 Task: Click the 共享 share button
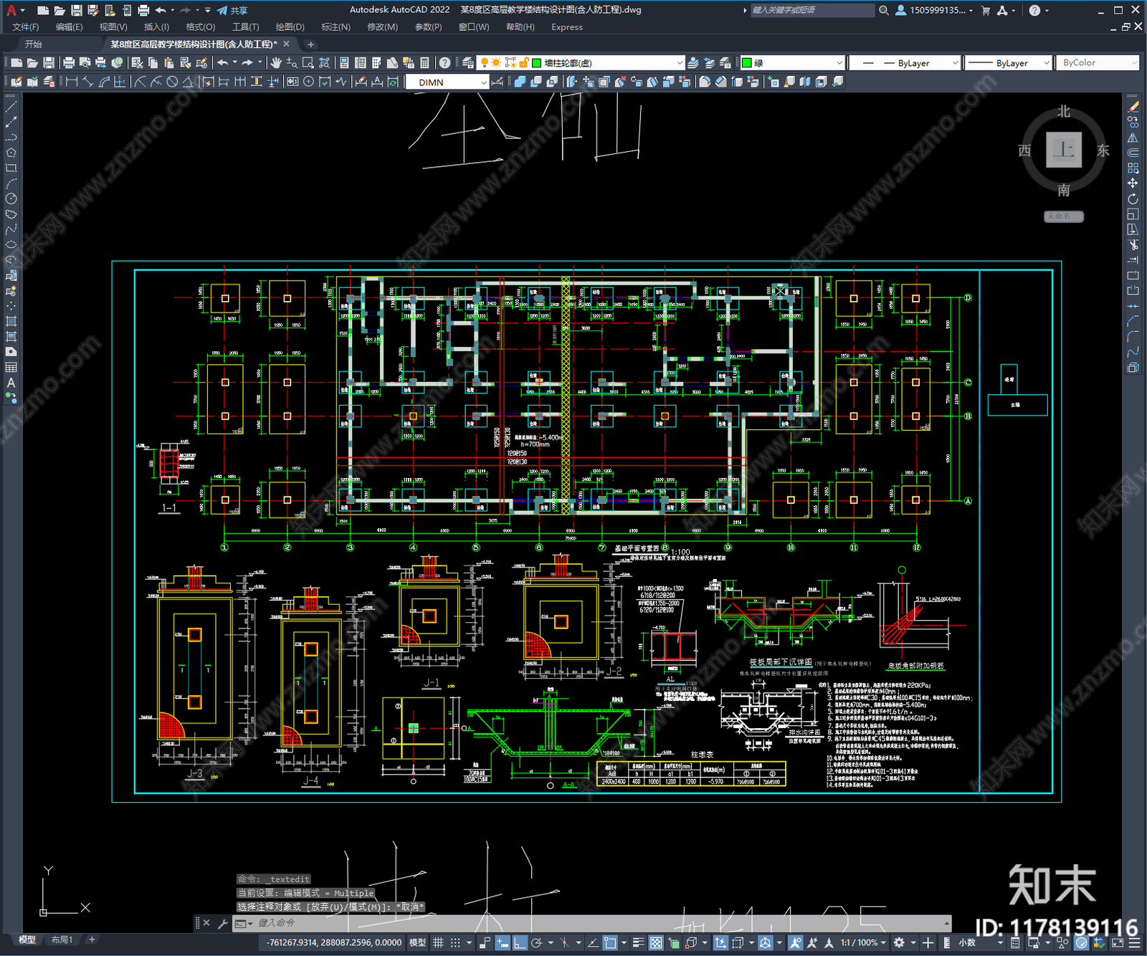tap(233, 10)
